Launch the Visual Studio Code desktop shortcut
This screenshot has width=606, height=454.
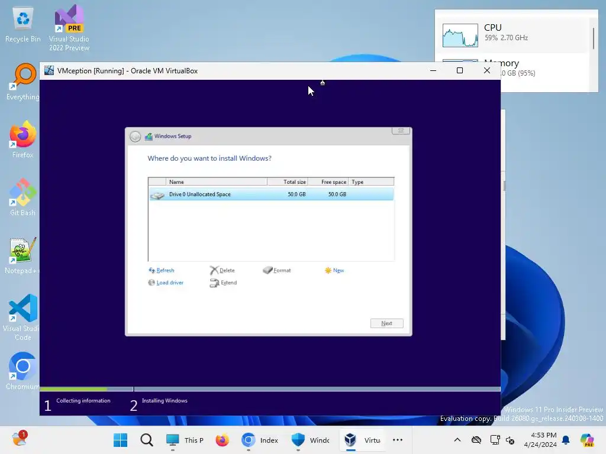pos(21,317)
